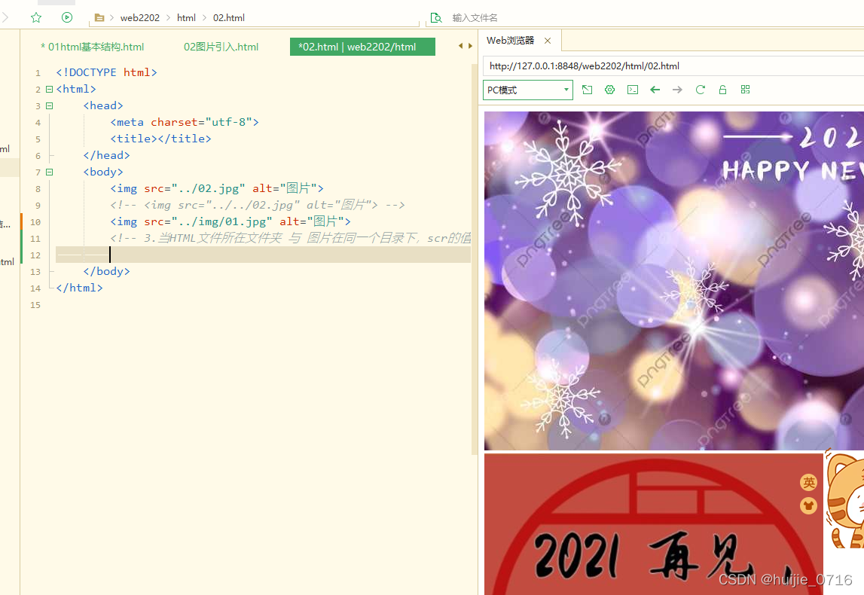Click line number 10 in gutter
Screen dimensions: 864x595
pos(35,222)
